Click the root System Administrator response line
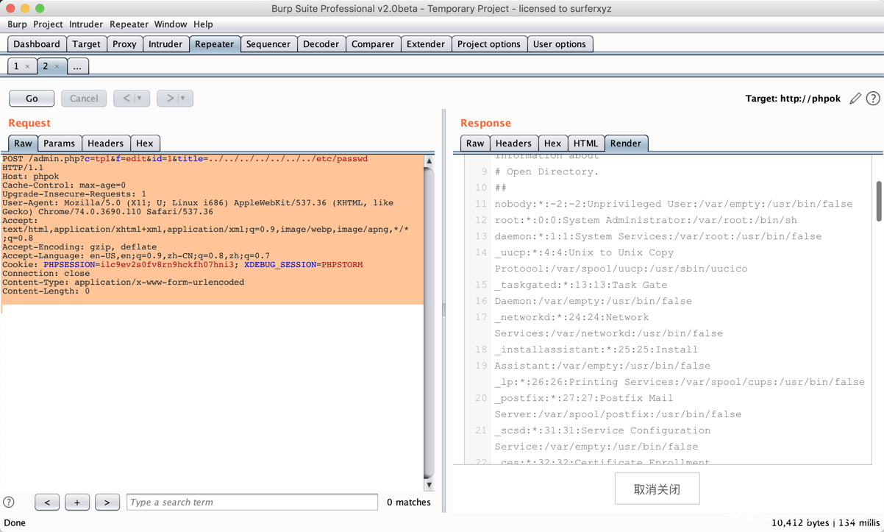Image resolution: width=884 pixels, height=532 pixels. pyautogui.click(x=646, y=220)
